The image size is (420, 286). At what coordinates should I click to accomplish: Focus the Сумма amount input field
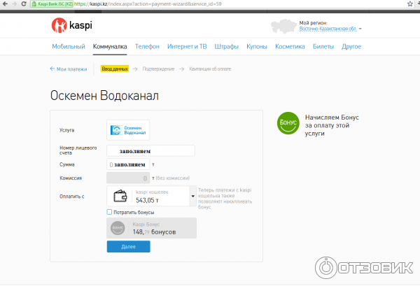(128, 164)
